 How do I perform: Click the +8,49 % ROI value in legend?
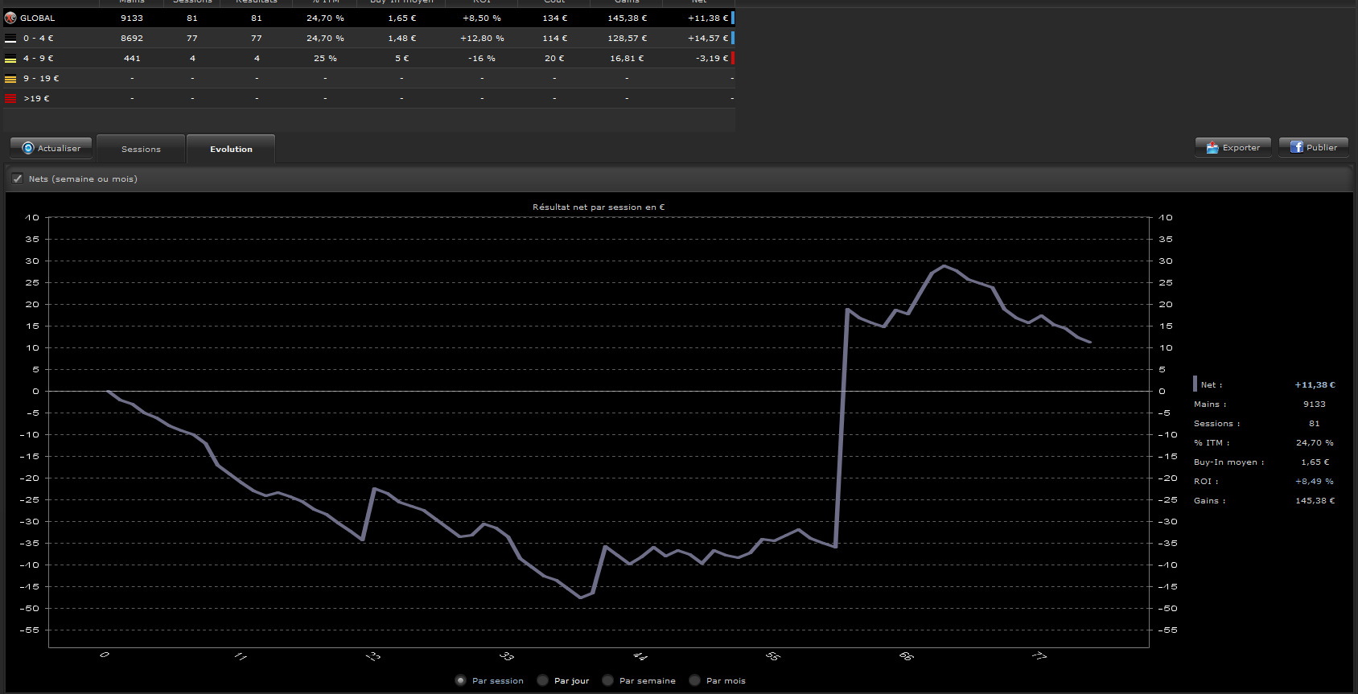[x=1315, y=481]
